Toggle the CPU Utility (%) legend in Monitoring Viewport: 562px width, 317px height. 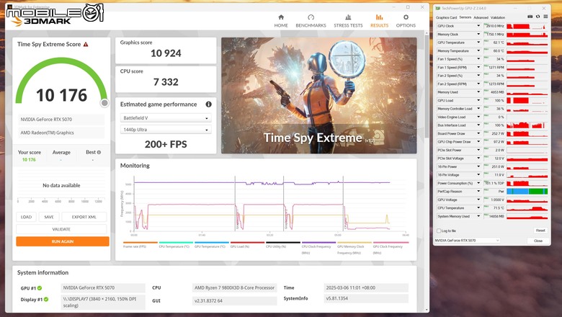click(282, 245)
